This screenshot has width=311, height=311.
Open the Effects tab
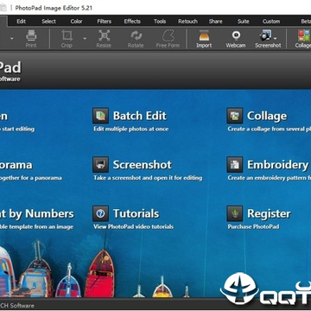[x=132, y=22]
